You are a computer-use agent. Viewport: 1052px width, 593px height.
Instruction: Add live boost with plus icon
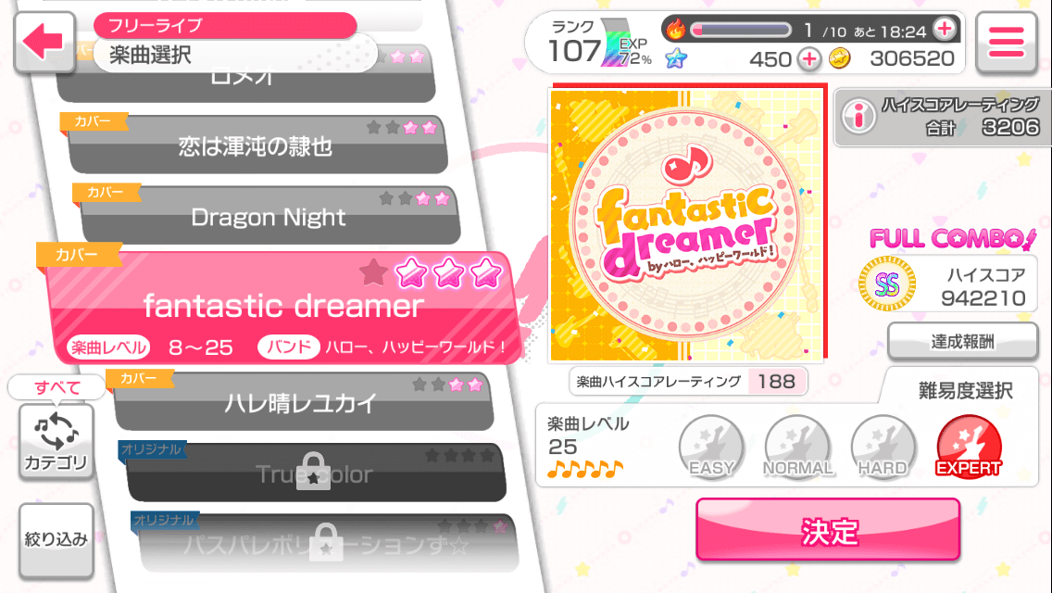pos(945,29)
